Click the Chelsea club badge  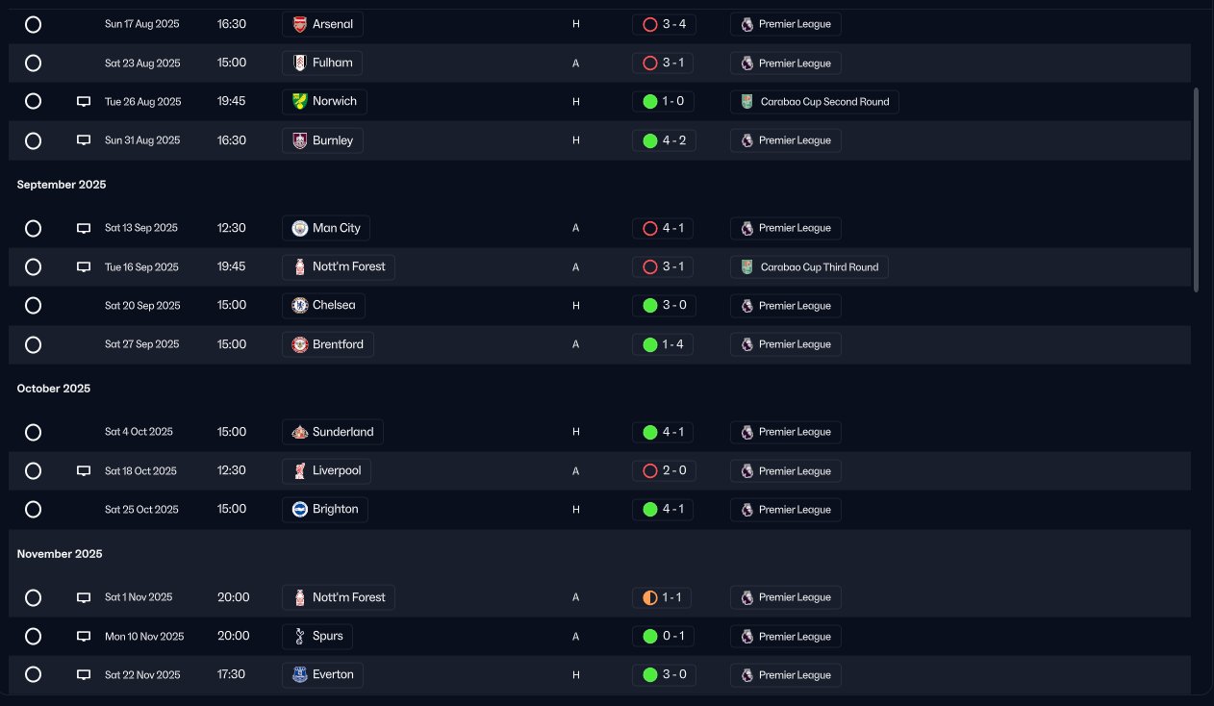click(x=299, y=306)
